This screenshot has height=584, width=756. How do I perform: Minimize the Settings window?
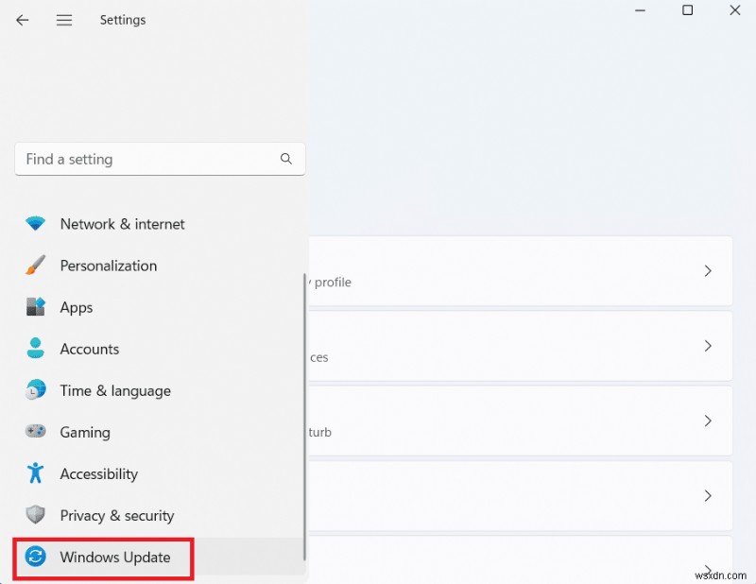[x=640, y=10]
